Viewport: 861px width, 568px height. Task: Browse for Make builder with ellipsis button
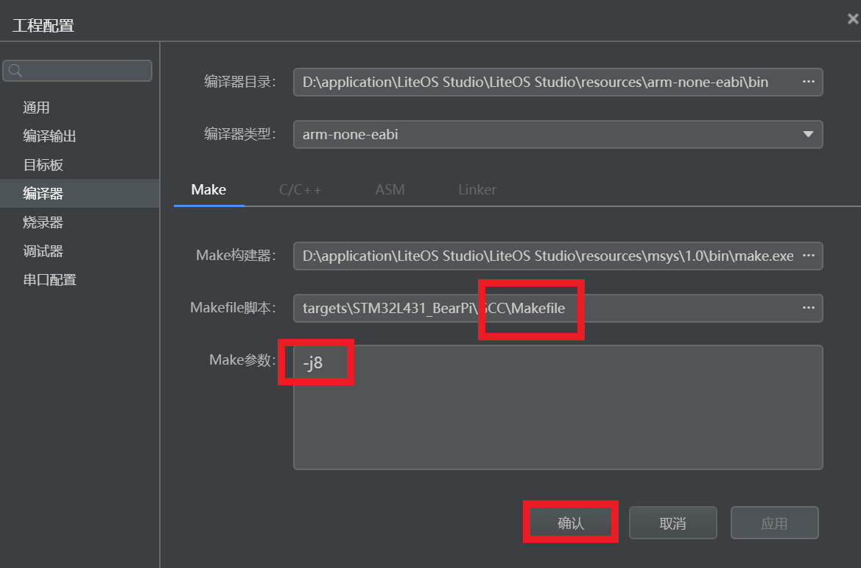point(808,256)
